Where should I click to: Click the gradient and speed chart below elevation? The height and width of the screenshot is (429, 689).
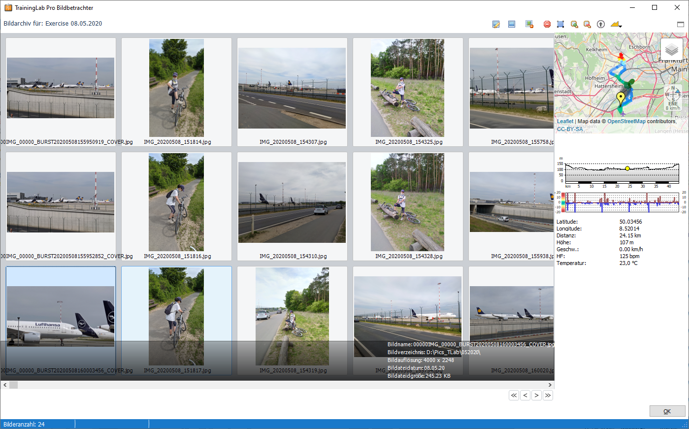pyautogui.click(x=622, y=202)
